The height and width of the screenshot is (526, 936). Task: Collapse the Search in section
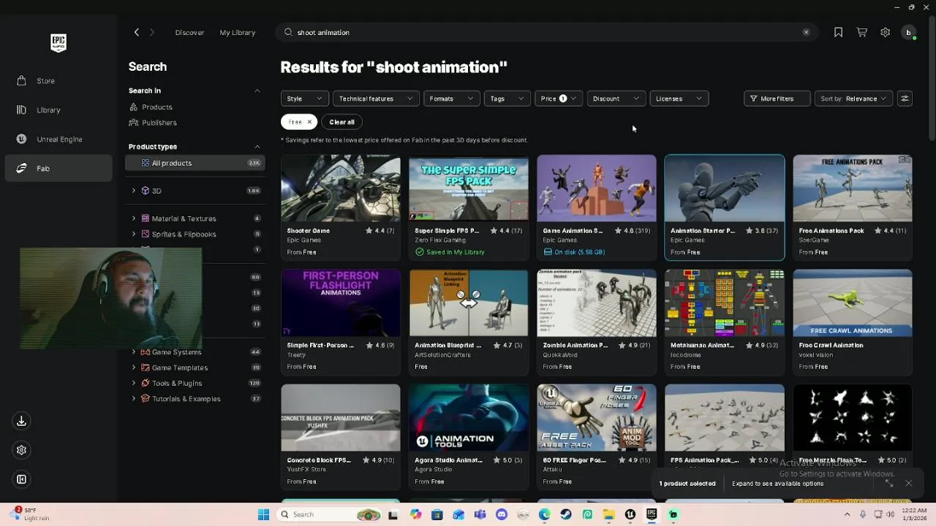[x=257, y=91]
